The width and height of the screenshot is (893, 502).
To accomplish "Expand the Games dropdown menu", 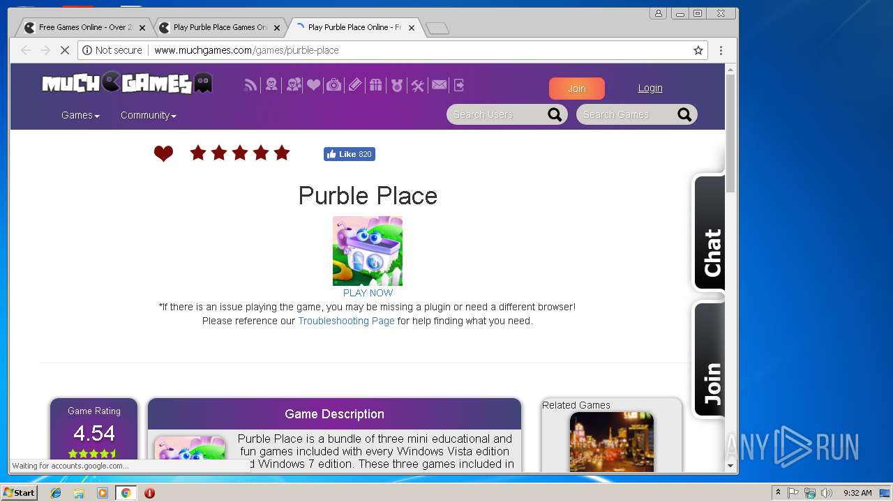I will click(80, 115).
